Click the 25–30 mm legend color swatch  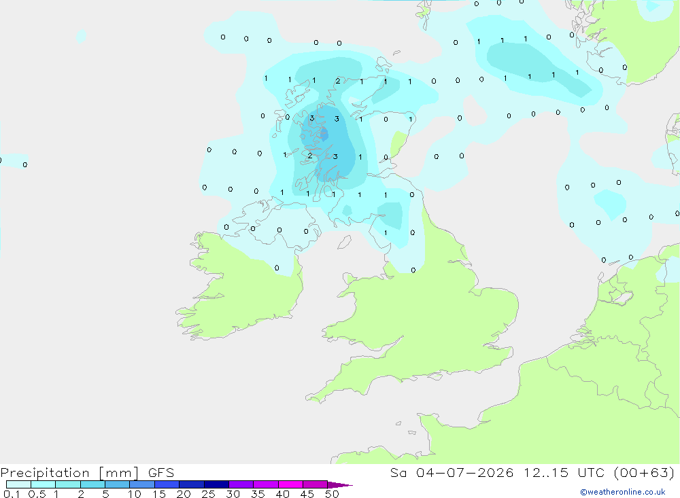tap(216, 484)
